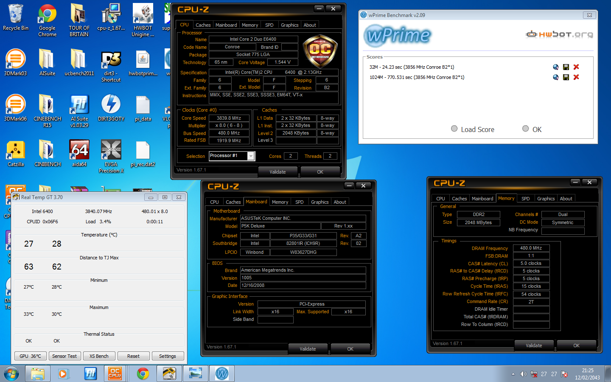Delete the wPrime 32M score with the red X
Image resolution: width=611 pixels, height=382 pixels.
coord(576,67)
